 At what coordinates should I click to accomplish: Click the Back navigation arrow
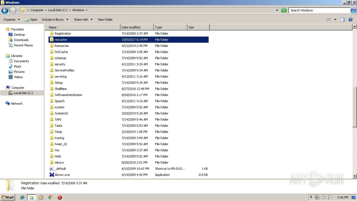5,11
